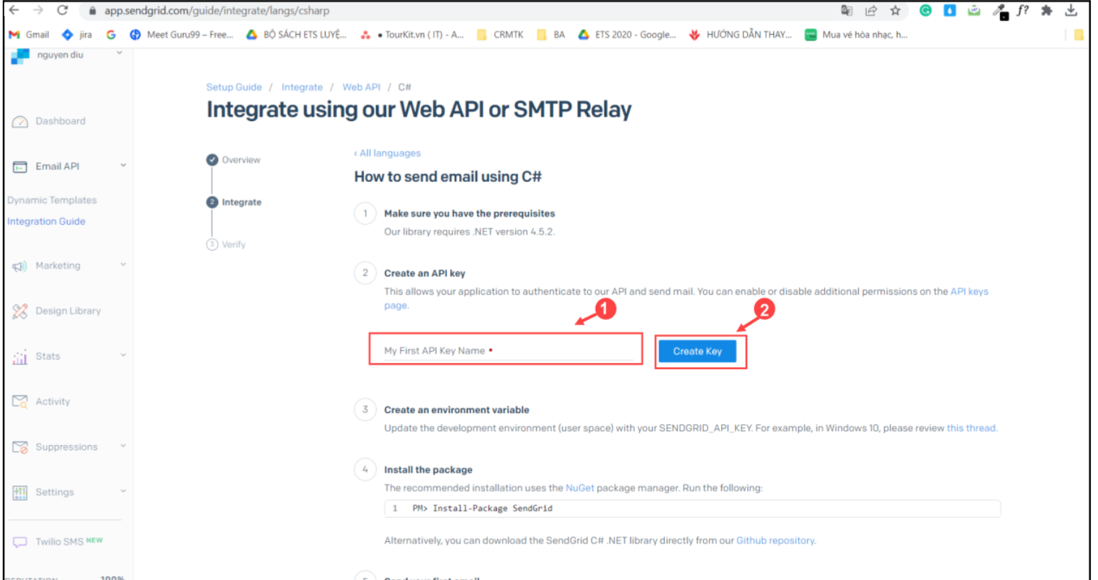Reload the SendGrid page
The width and height of the screenshot is (1098, 580).
(63, 10)
